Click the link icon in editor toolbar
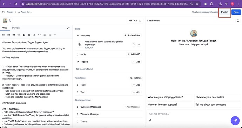The width and height of the screenshot is (242, 128). pyautogui.click(x=19, y=35)
